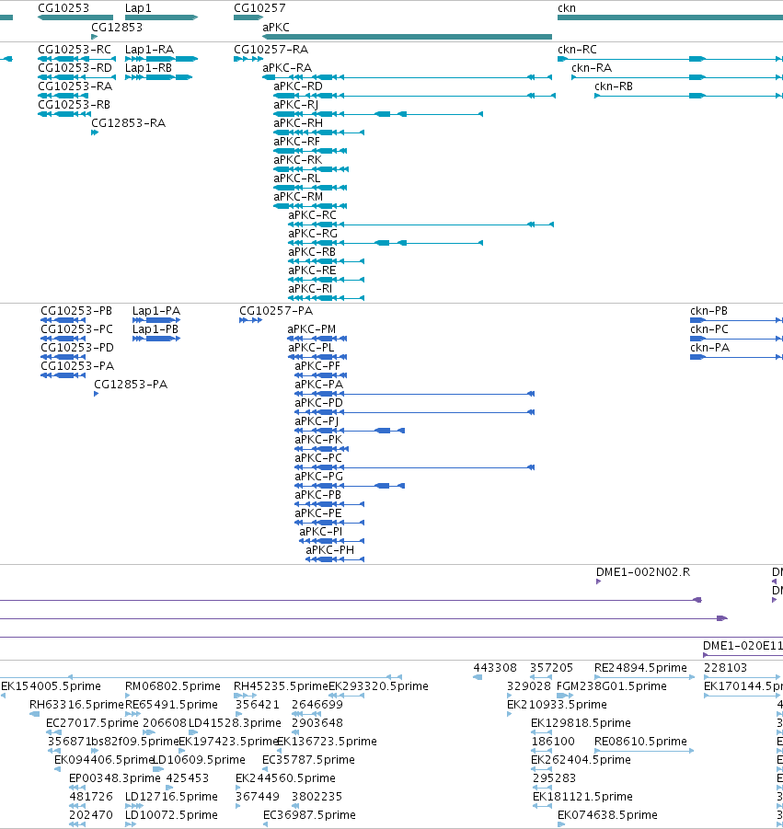Click the ckn-RA transcript label
The width and height of the screenshot is (783, 829).
(592, 68)
